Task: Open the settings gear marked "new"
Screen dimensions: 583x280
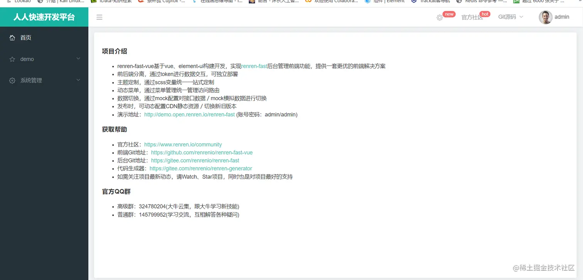Action: pos(439,17)
